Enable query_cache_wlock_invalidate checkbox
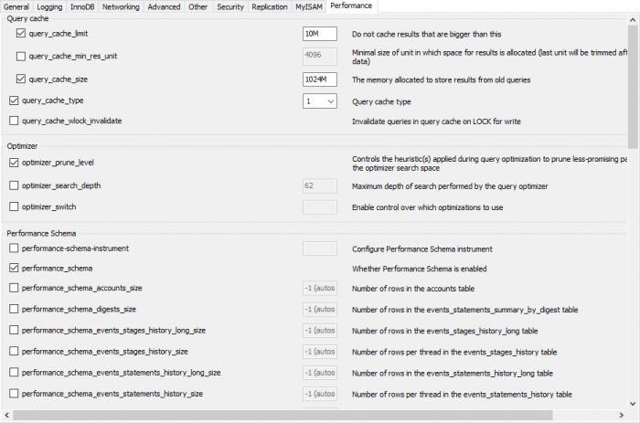Screen dimensions: 640x423 pyautogui.click(x=14, y=121)
